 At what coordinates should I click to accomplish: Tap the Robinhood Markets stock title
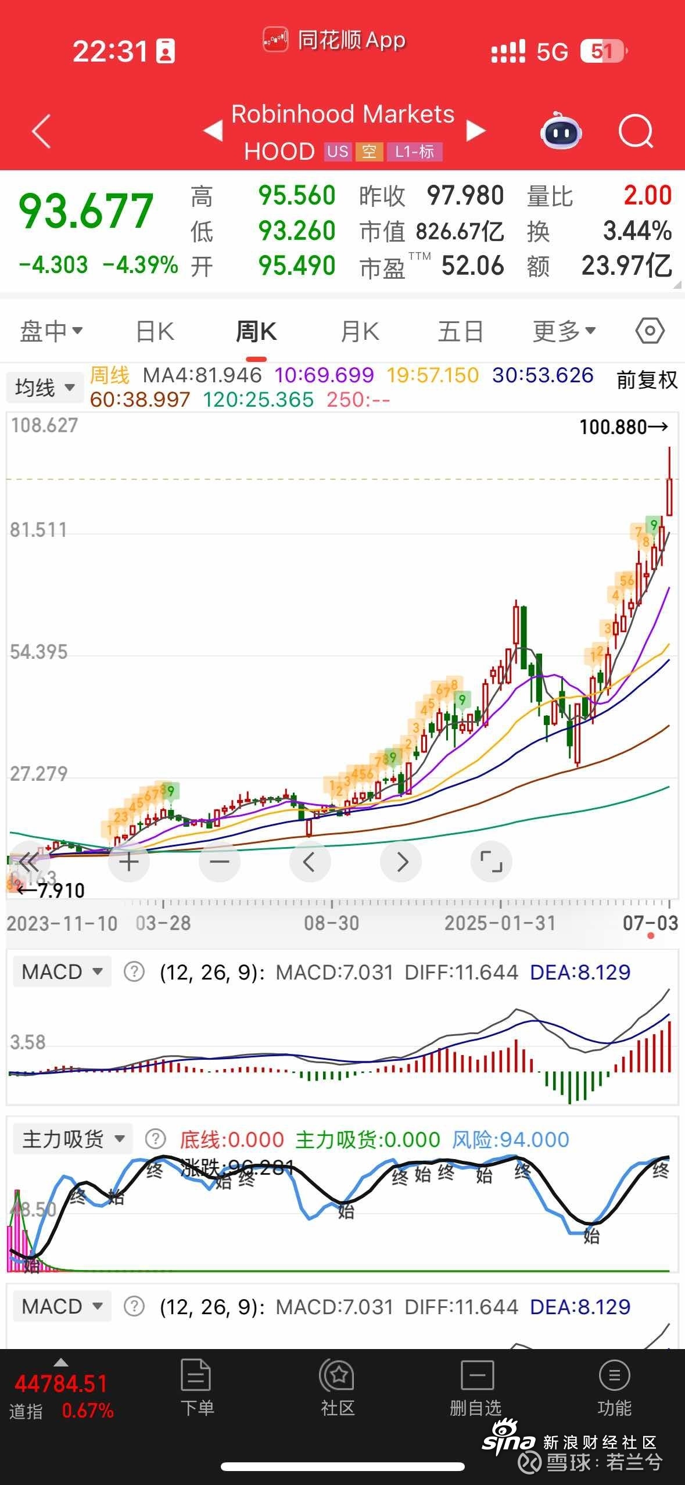(x=343, y=114)
